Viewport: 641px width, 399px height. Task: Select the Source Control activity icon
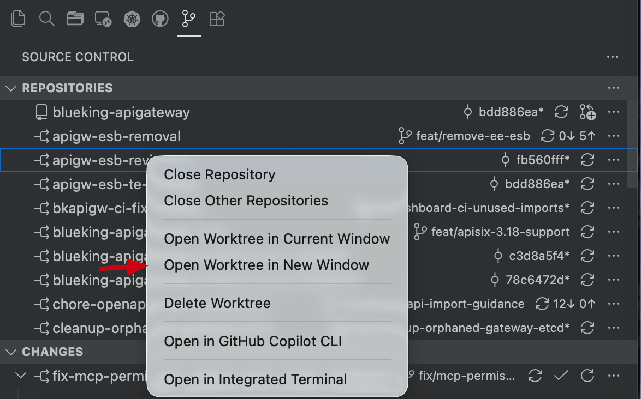point(188,19)
